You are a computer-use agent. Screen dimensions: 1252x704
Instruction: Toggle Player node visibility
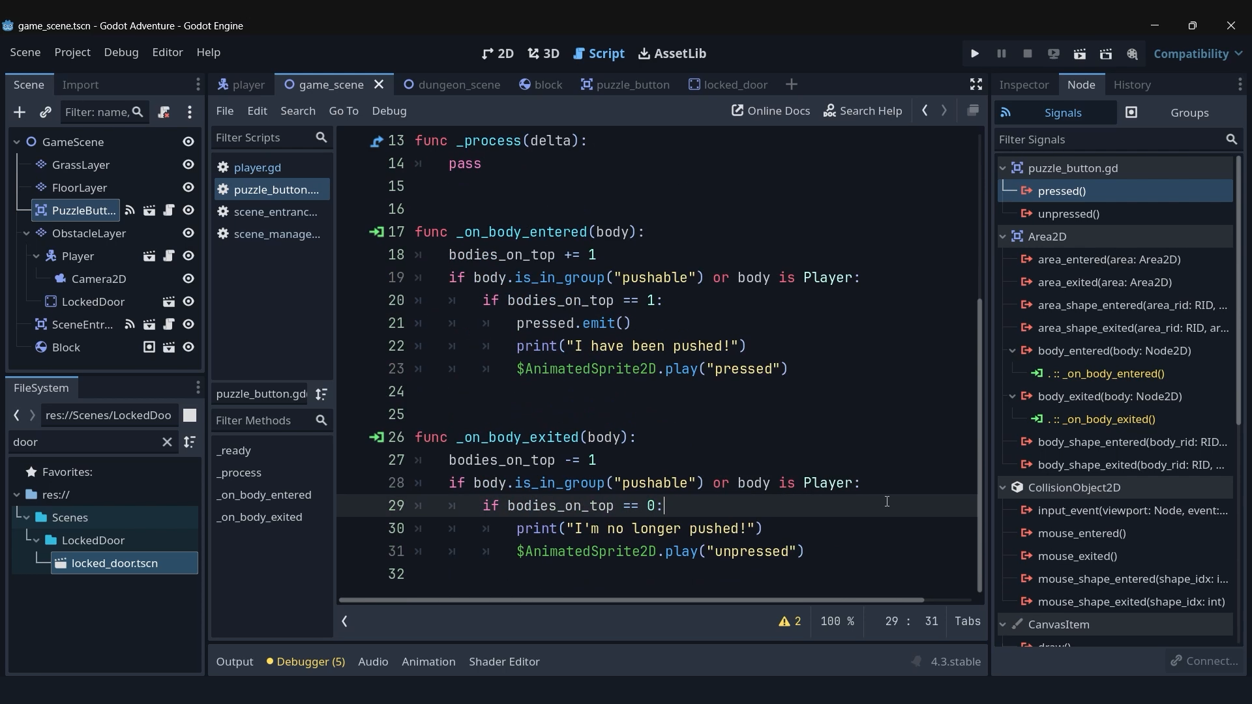188,256
